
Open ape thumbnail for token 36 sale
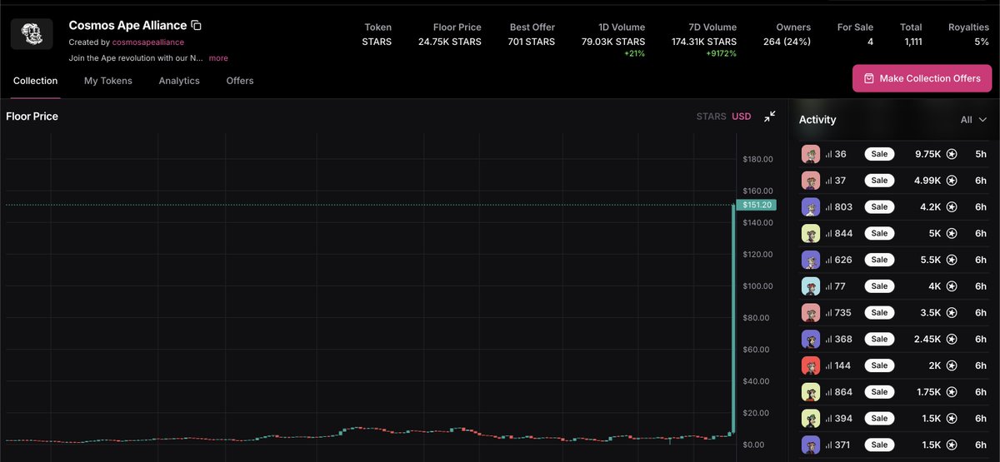coord(811,154)
